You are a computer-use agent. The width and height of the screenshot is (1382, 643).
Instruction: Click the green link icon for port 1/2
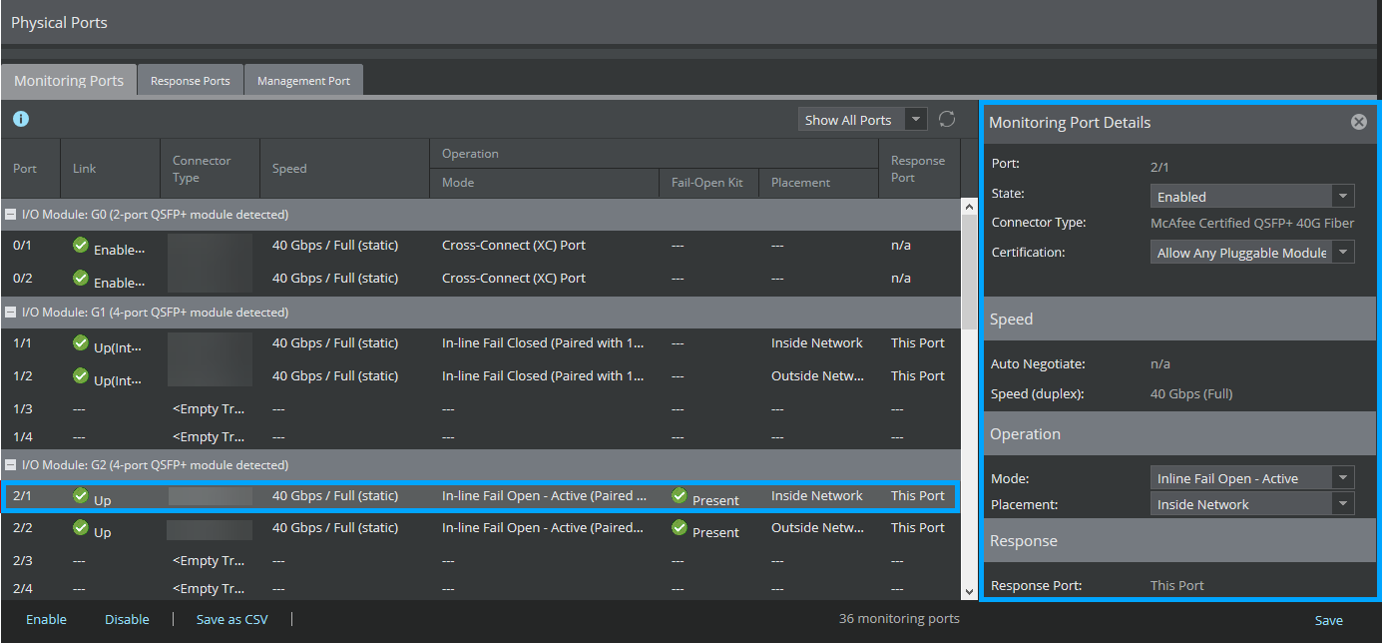[81, 376]
